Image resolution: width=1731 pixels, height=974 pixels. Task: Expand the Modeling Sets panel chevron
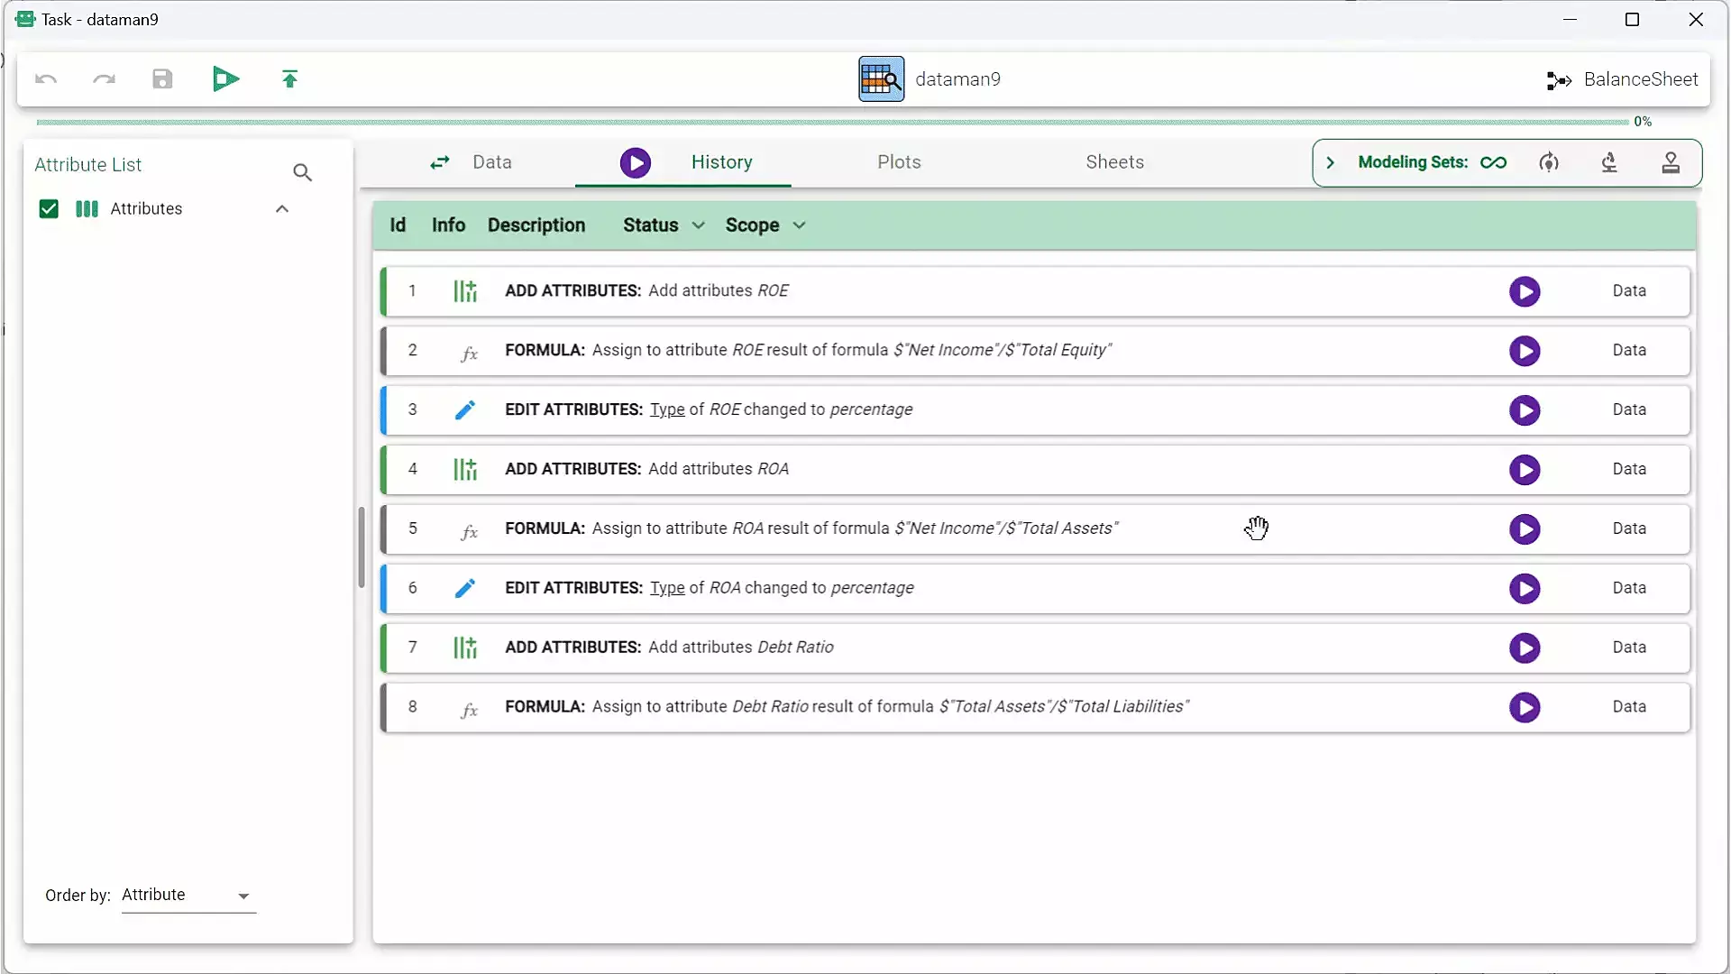(x=1330, y=163)
